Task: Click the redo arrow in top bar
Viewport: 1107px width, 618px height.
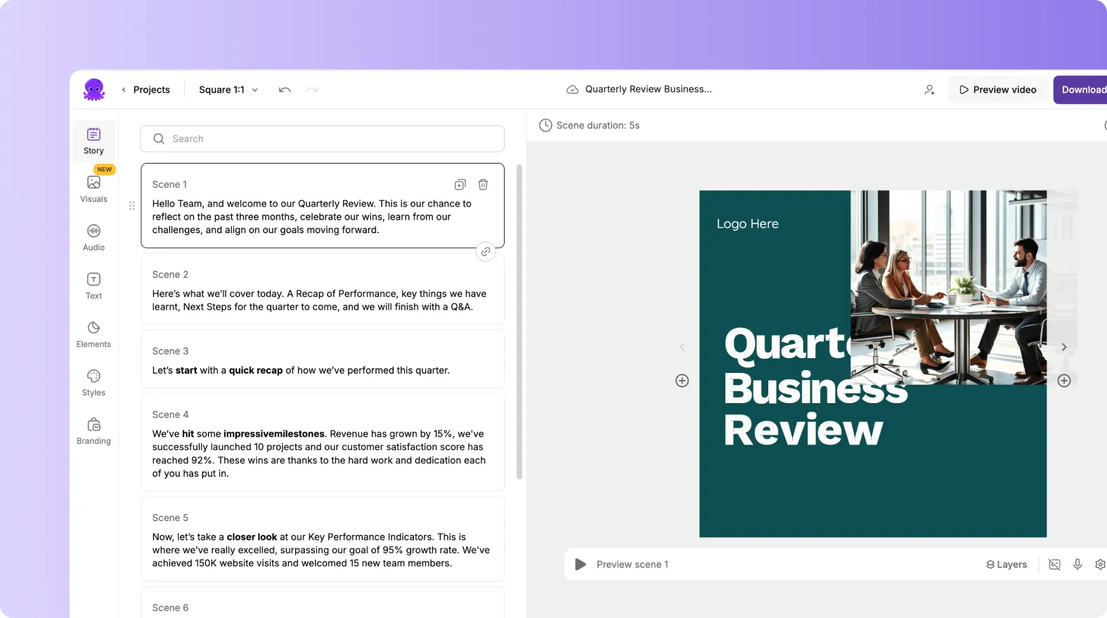Action: [x=312, y=90]
